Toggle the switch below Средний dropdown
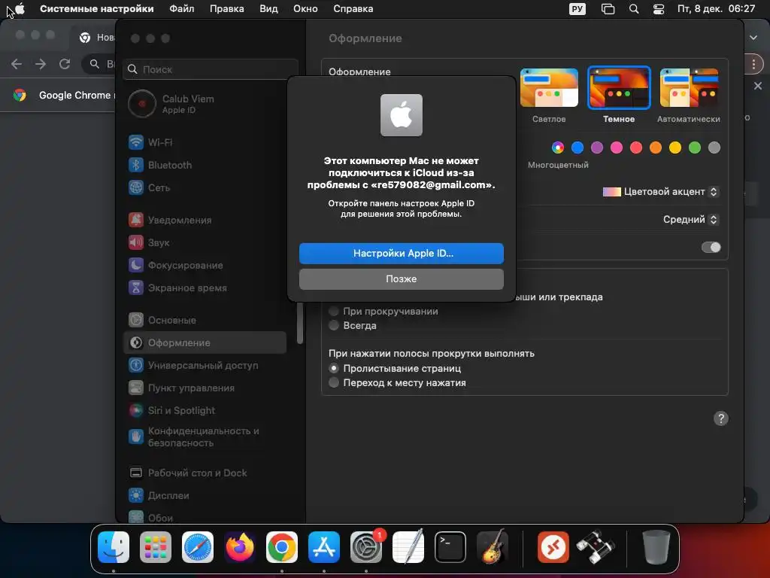This screenshot has width=770, height=578. (x=711, y=247)
